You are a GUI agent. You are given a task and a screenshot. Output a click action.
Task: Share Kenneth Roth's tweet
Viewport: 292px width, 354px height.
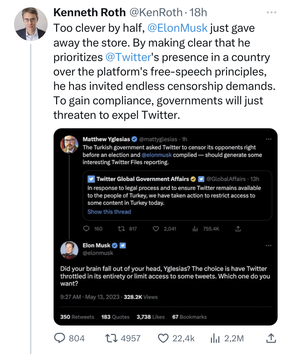click(270, 338)
